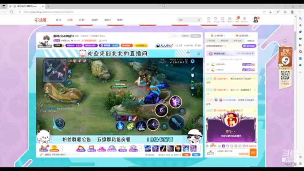Click the browser address bar URL
304x171 pixels.
point(49,12)
